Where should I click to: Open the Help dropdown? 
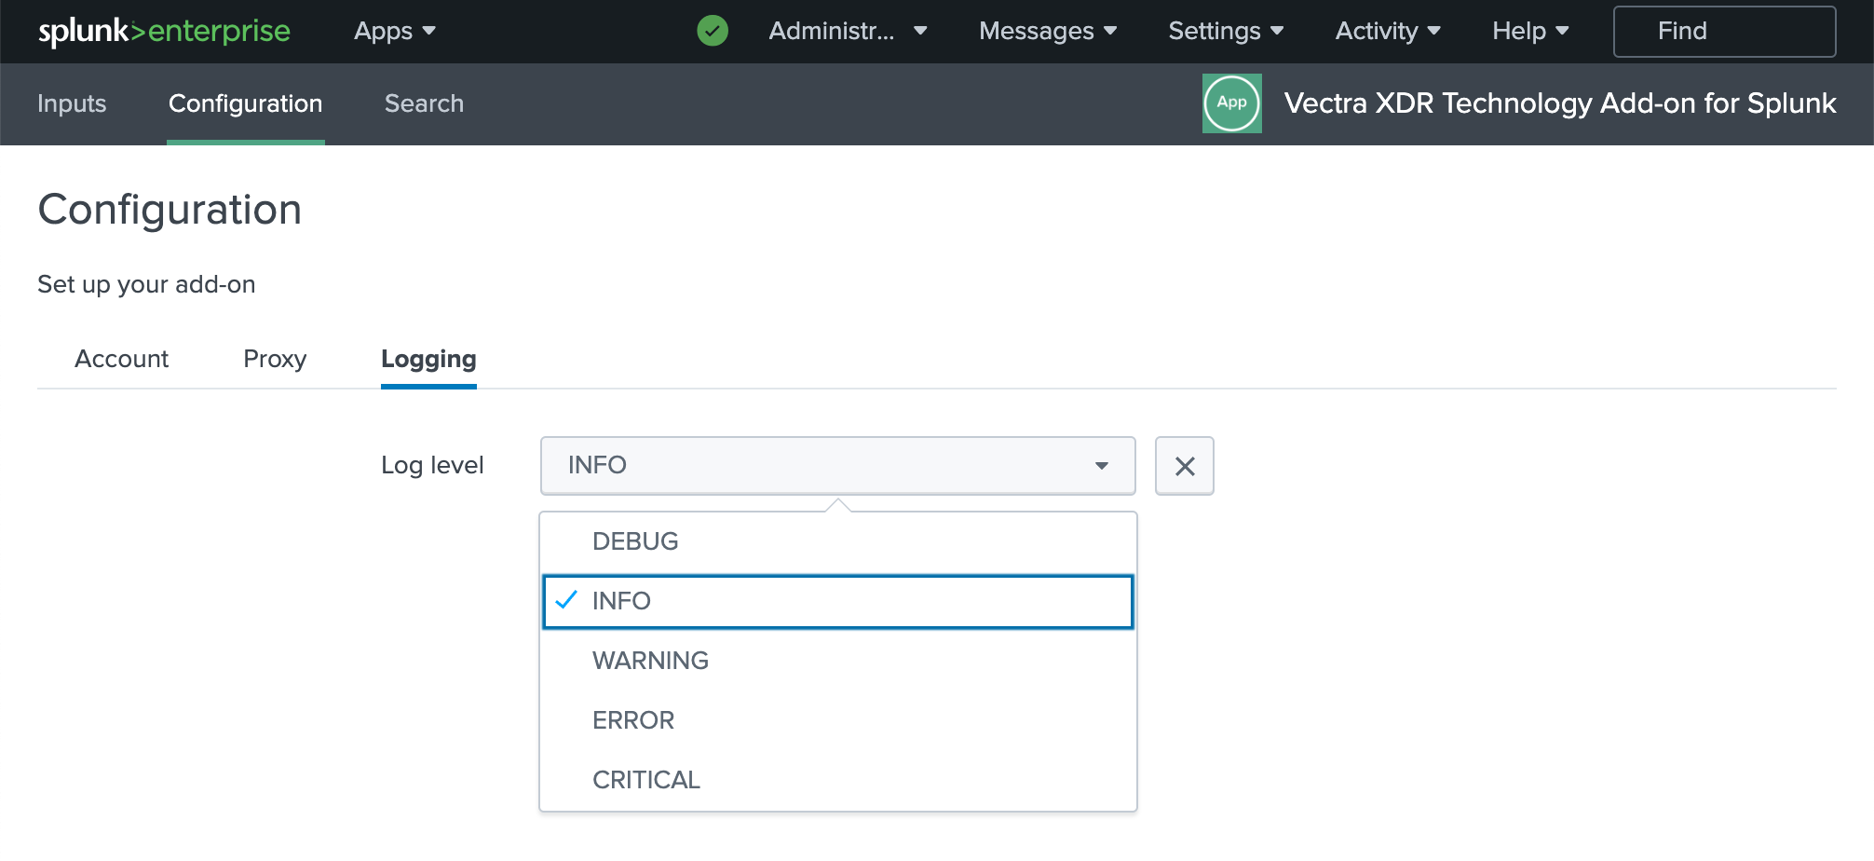pyautogui.click(x=1528, y=31)
